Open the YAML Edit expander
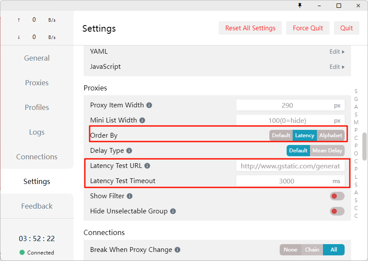The width and height of the screenshot is (368, 261). (x=337, y=52)
